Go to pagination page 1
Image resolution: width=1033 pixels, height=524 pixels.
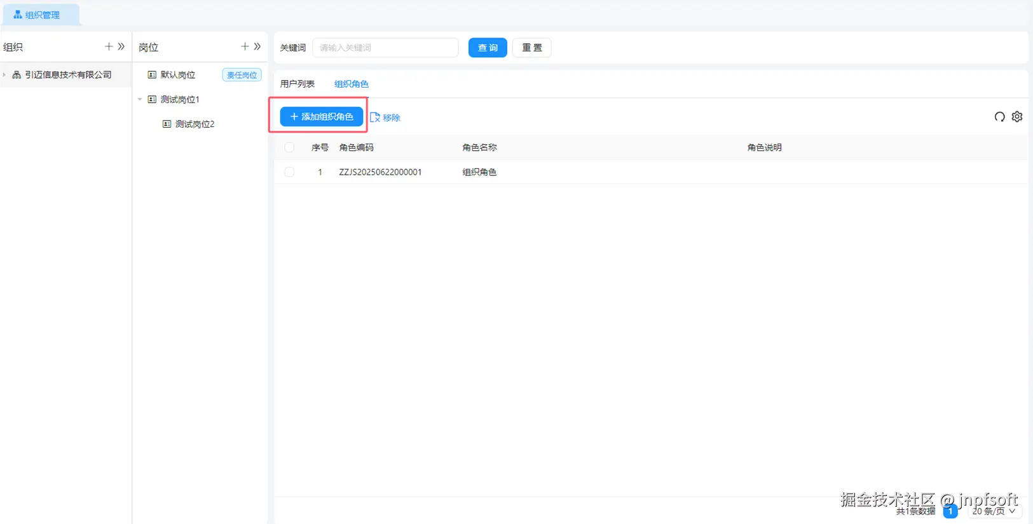(x=950, y=511)
